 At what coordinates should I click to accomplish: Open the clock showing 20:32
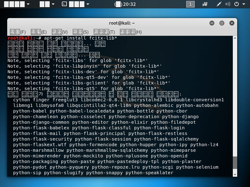click(x=125, y=4)
